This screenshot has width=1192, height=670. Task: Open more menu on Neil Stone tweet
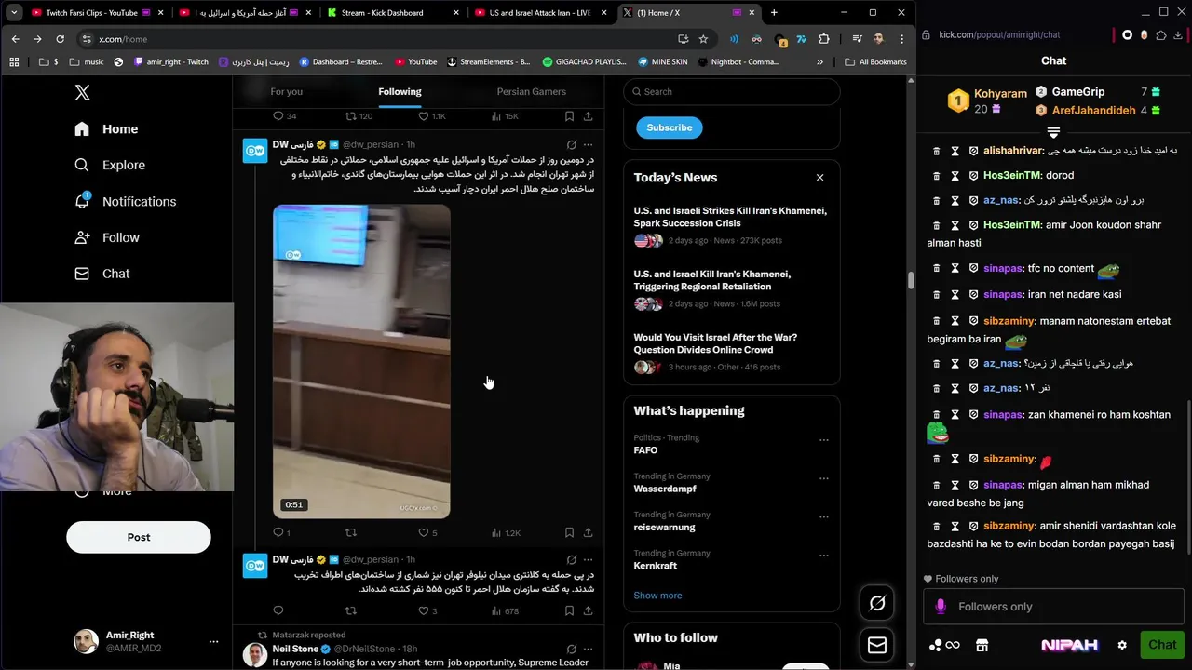click(x=588, y=649)
